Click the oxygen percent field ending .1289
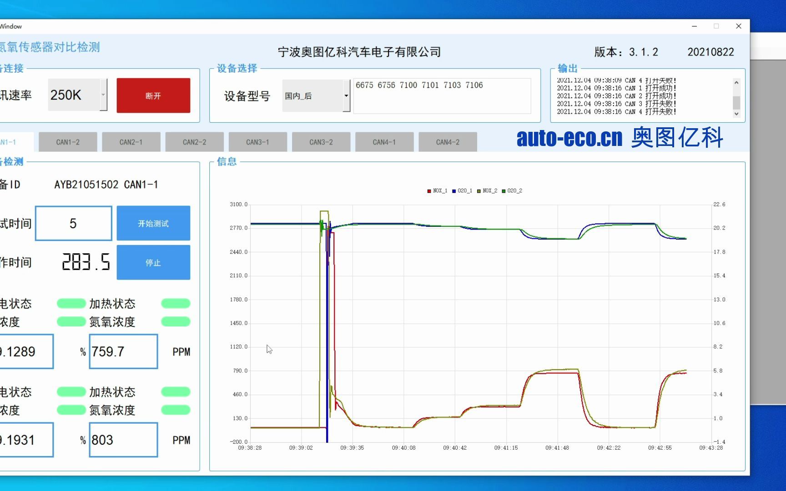 [x=26, y=351]
